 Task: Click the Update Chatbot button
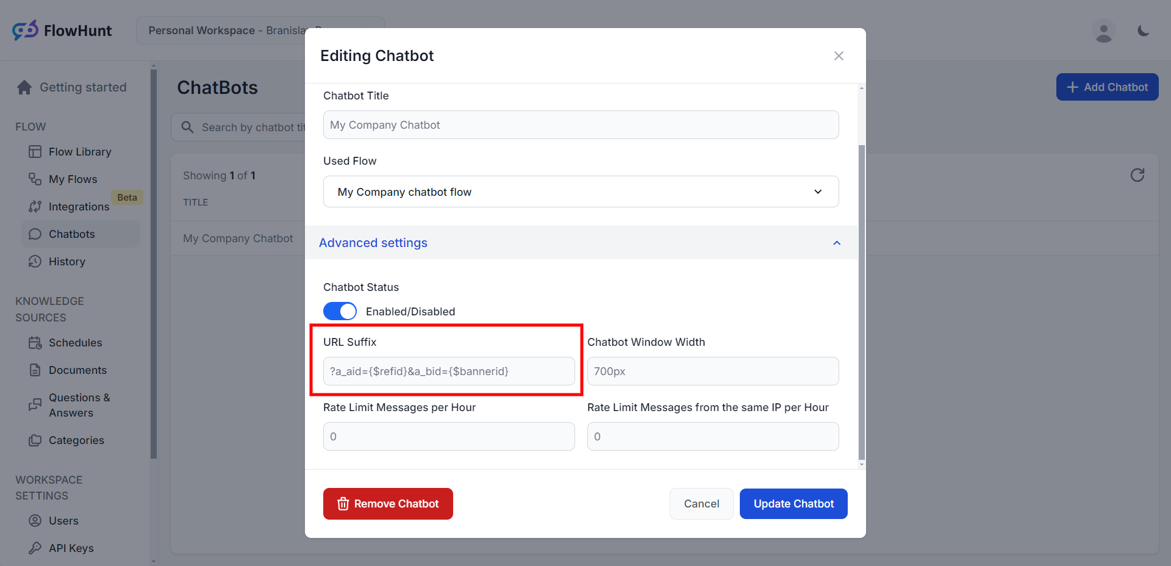click(793, 504)
